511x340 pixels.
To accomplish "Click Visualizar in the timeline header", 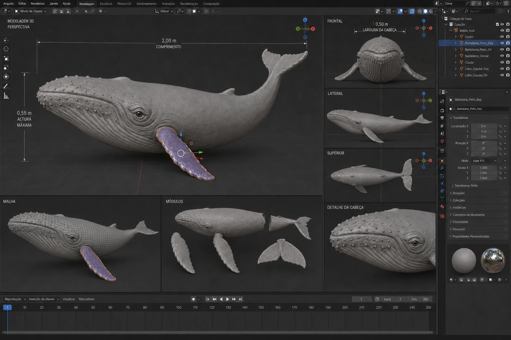I will (69, 299).
